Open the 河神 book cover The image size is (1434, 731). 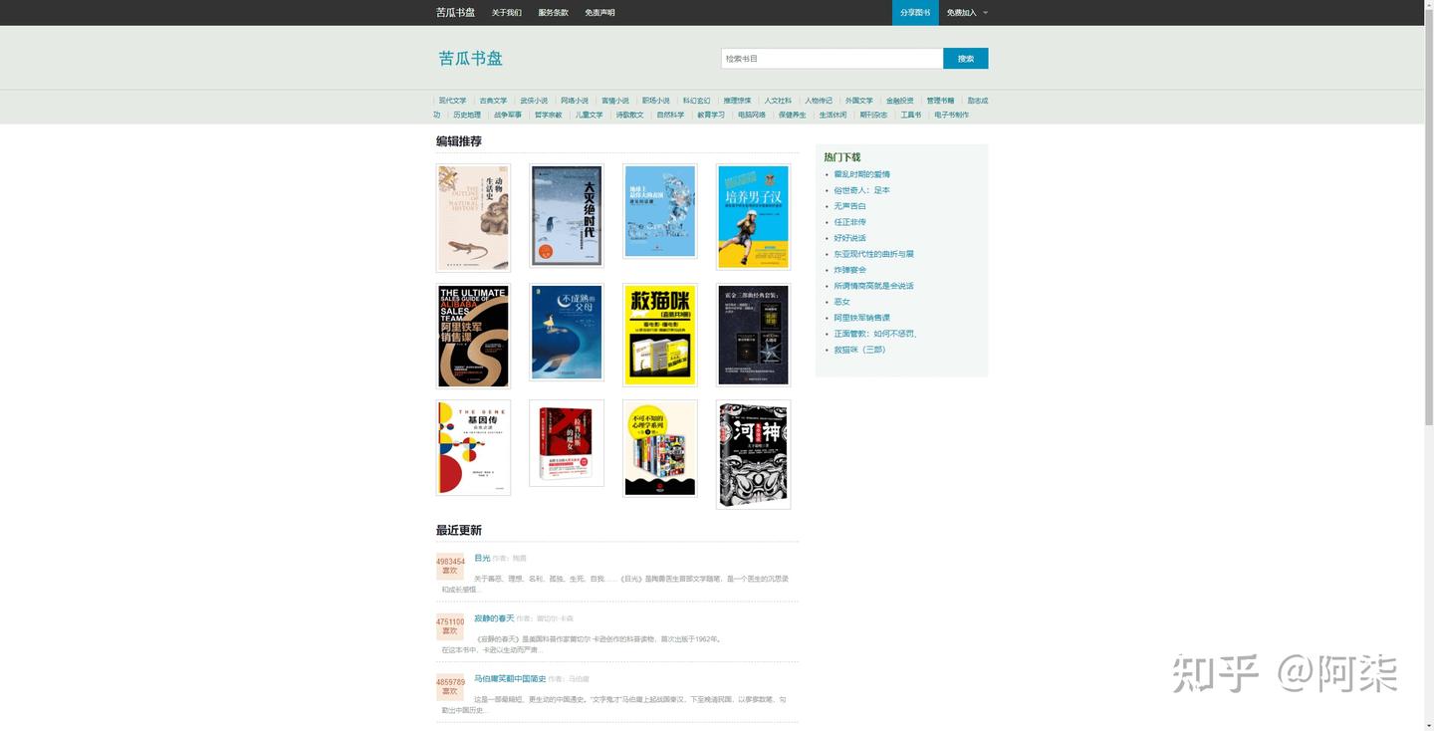point(753,454)
